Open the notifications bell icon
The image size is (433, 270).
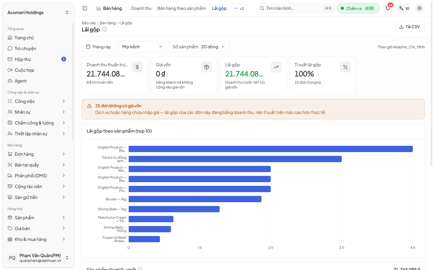click(x=388, y=8)
